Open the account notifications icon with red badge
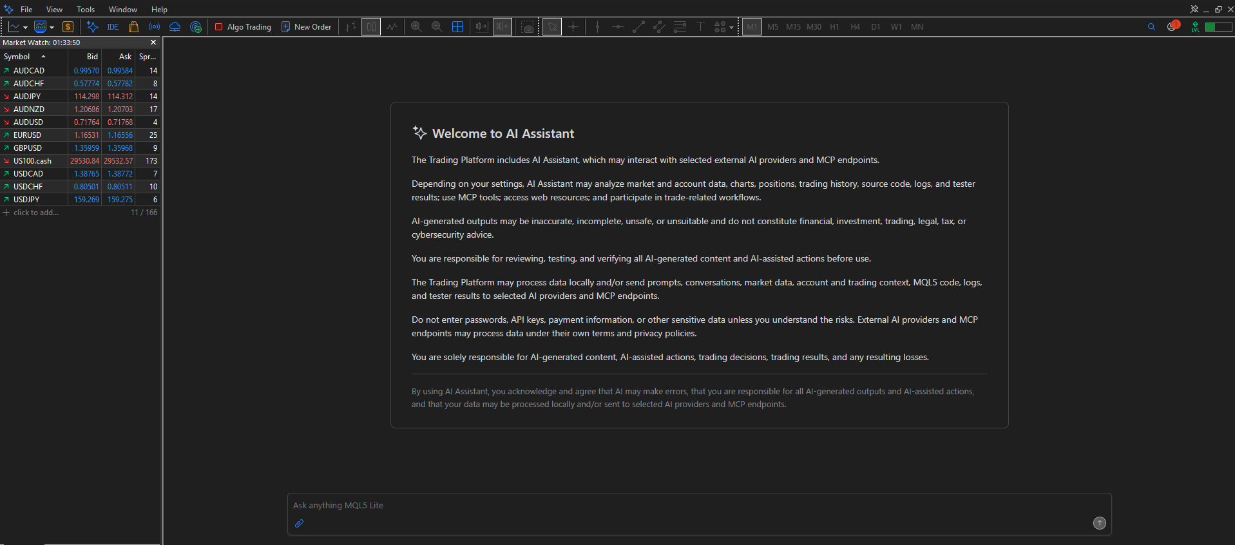Viewport: 1235px width, 545px height. (x=1173, y=26)
